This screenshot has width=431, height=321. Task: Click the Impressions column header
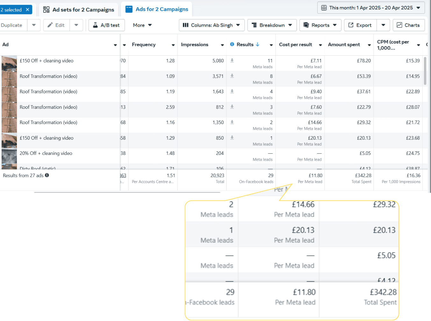pyautogui.click(x=195, y=45)
